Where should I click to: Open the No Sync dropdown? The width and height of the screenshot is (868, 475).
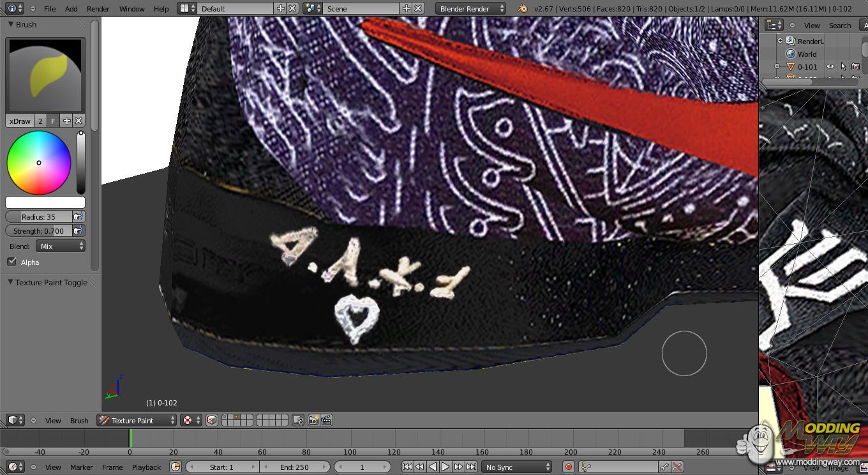(516, 467)
